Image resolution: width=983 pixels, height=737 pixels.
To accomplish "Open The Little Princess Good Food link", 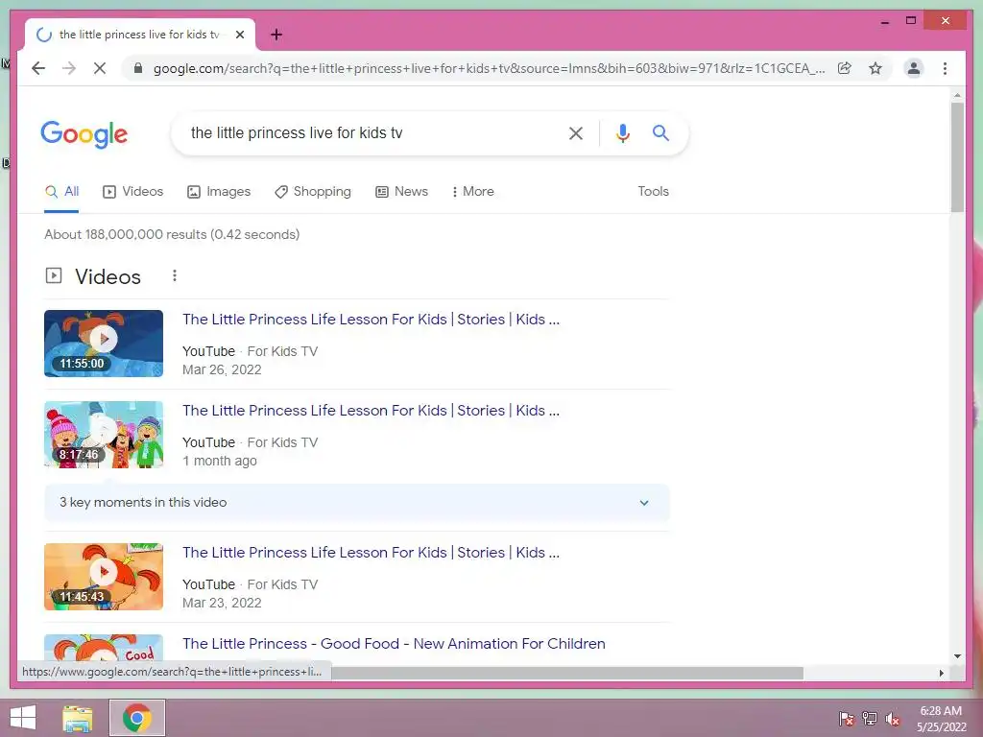I will tap(394, 644).
